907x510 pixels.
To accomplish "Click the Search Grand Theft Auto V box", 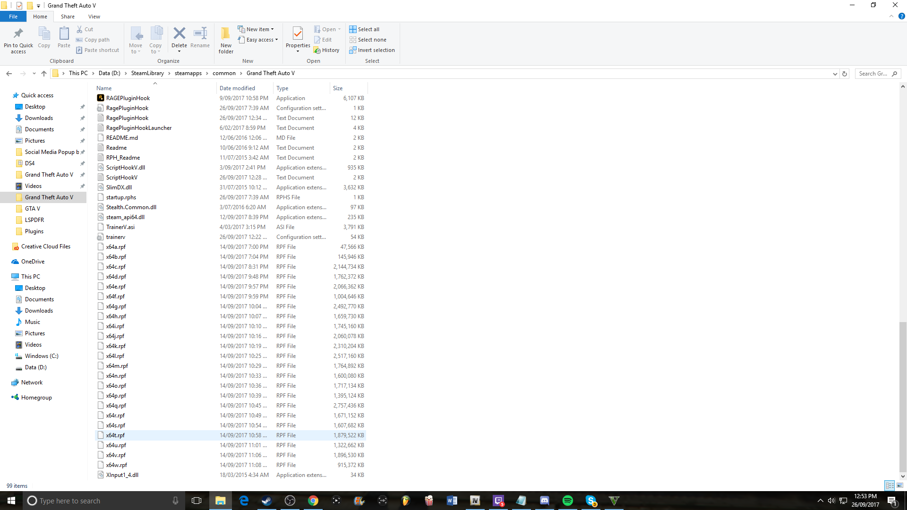I will (873, 74).
